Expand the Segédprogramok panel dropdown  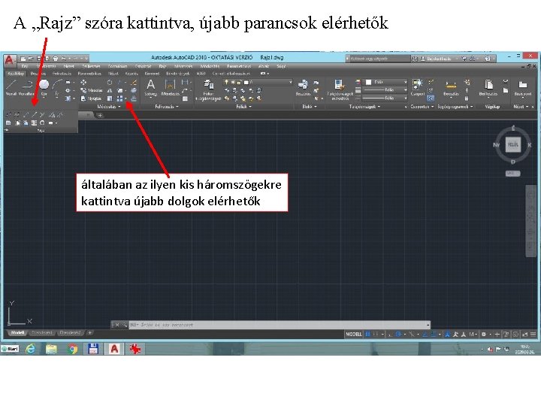(455, 107)
